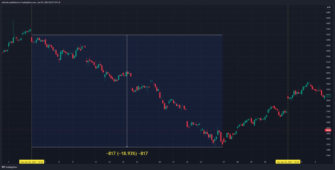Click the 4000 price level on axis
Image resolution: width=335 pixels, height=170 pixels.
coord(328,78)
